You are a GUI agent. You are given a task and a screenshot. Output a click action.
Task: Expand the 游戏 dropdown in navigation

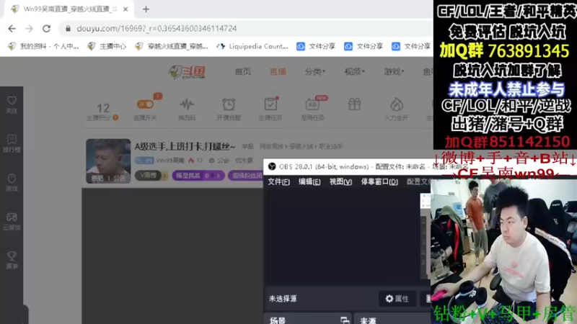click(x=393, y=71)
